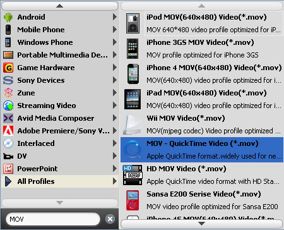Open the PowerPoint category

click(x=60, y=169)
